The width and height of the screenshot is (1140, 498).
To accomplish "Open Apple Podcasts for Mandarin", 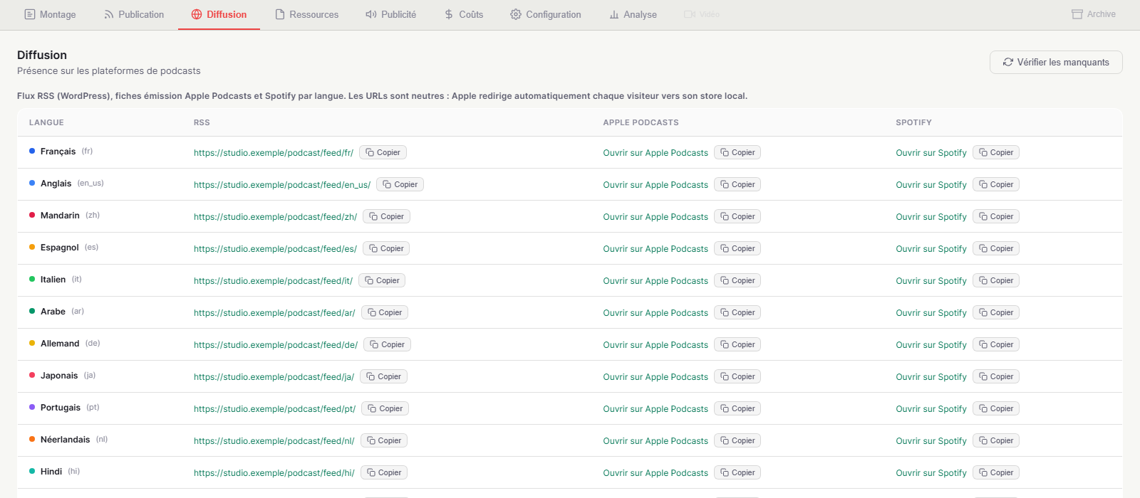I will click(x=655, y=217).
